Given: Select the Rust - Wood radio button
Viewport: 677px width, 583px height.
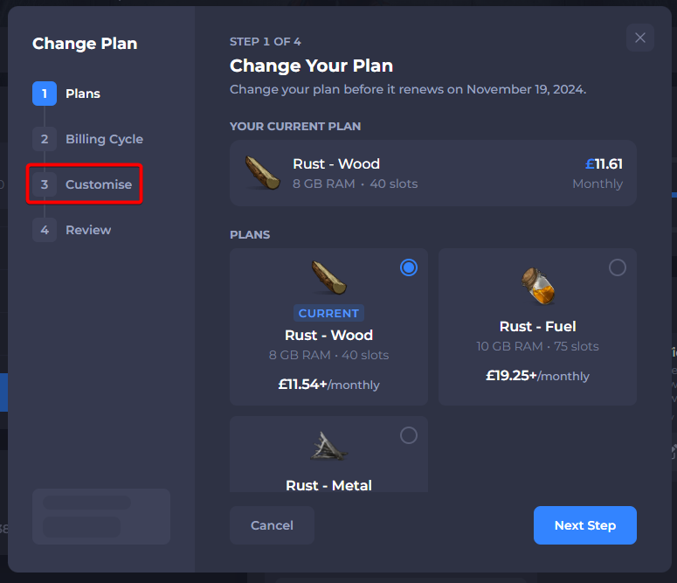Looking at the screenshot, I should [x=409, y=267].
